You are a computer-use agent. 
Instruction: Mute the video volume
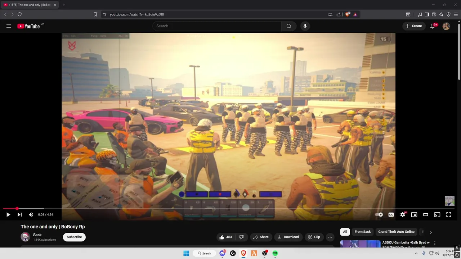click(x=31, y=215)
